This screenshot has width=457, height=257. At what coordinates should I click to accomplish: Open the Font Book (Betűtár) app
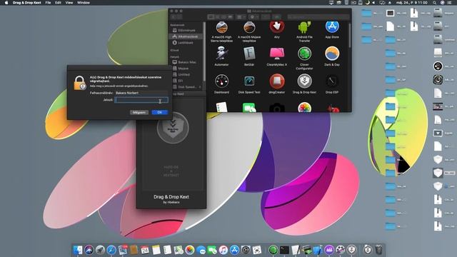(249, 54)
